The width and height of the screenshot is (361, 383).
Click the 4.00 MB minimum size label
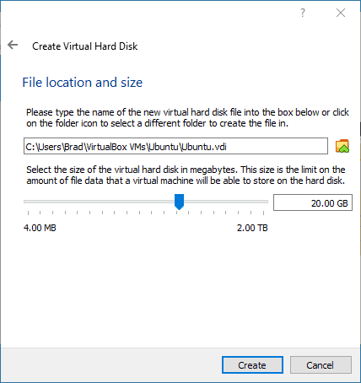[x=40, y=228]
